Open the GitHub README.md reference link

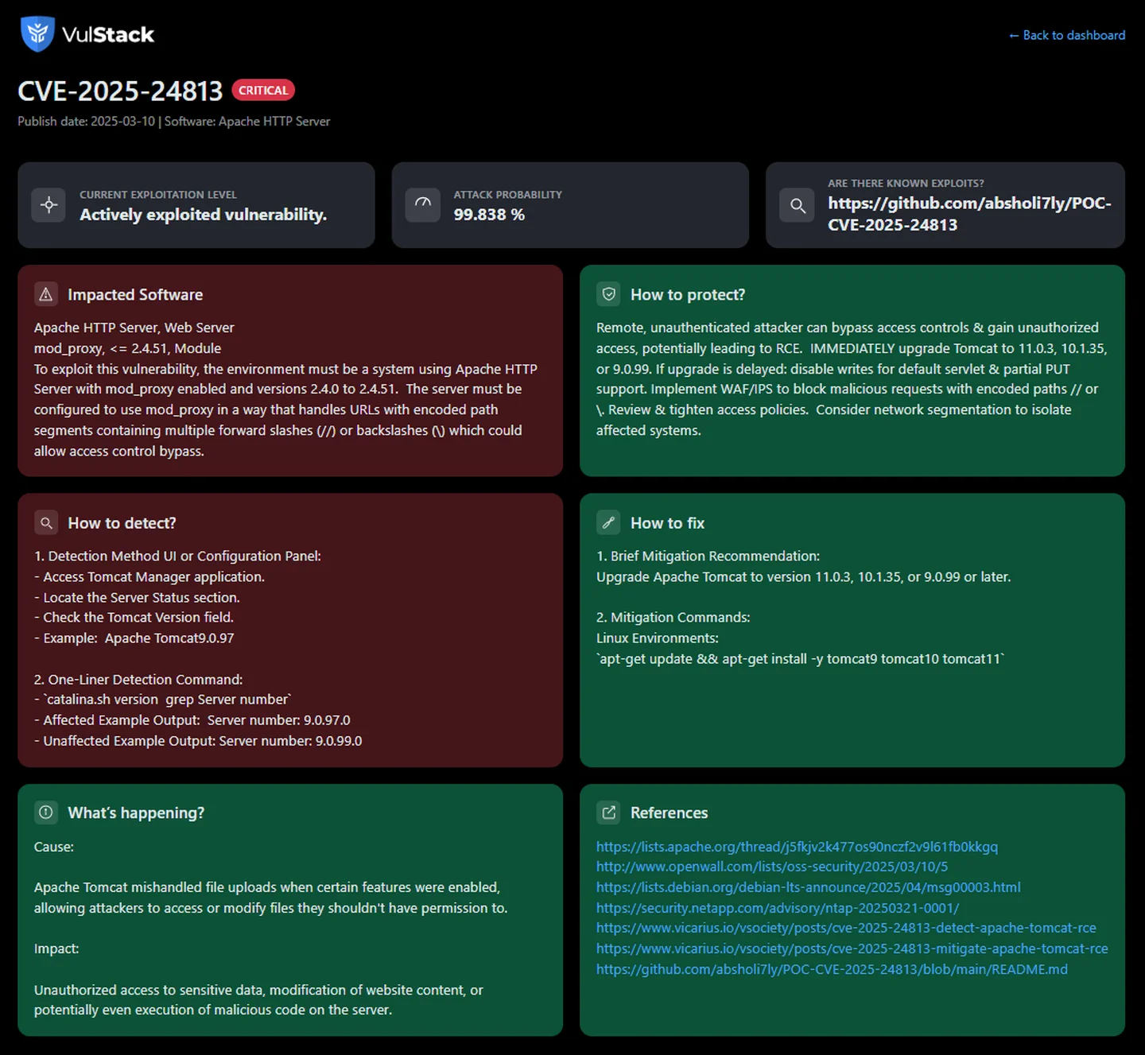[832, 969]
